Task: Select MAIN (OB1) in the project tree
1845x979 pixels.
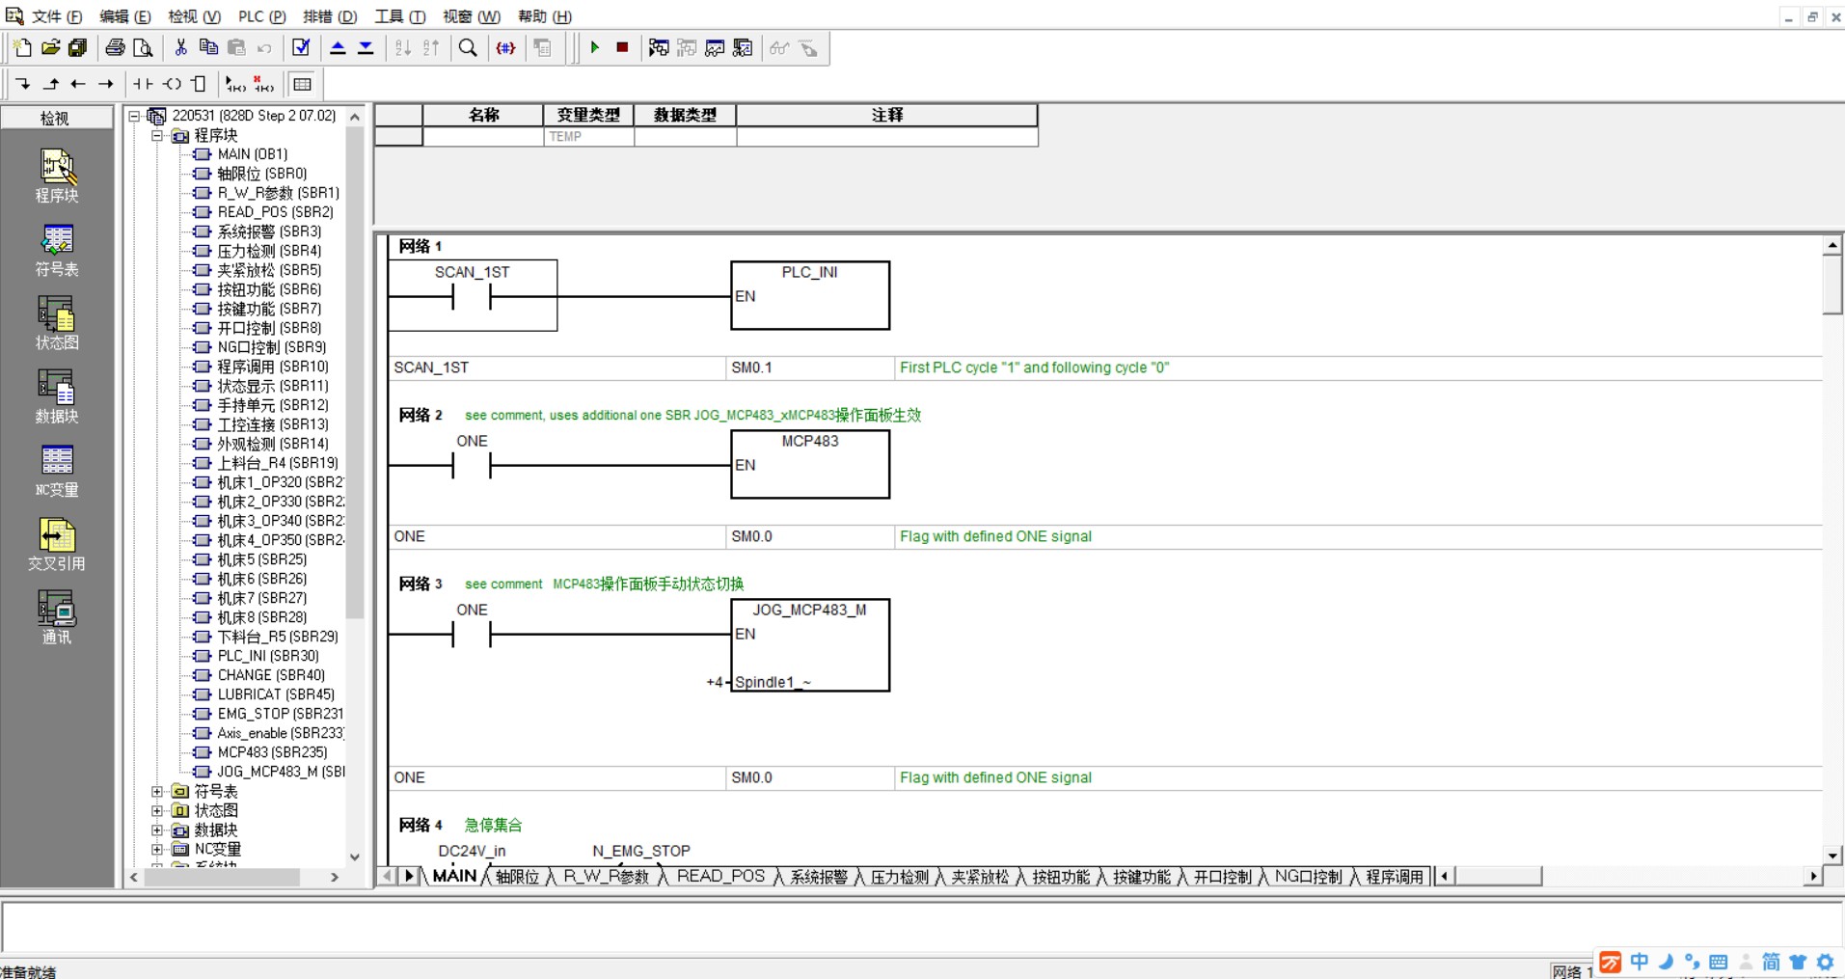Action: tap(252, 154)
